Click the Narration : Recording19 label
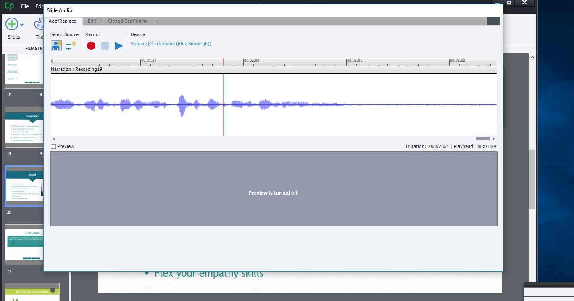 point(76,70)
